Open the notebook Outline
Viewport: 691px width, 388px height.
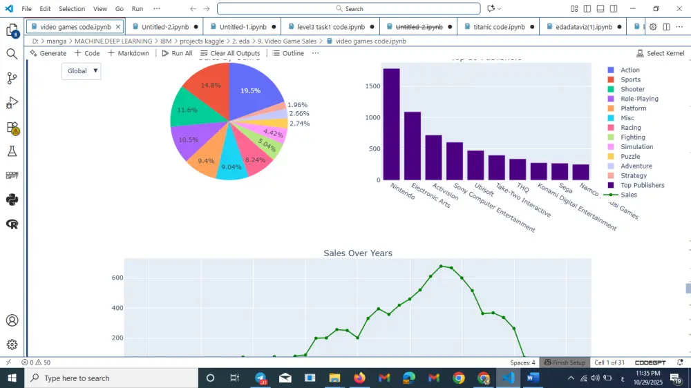[x=288, y=53]
